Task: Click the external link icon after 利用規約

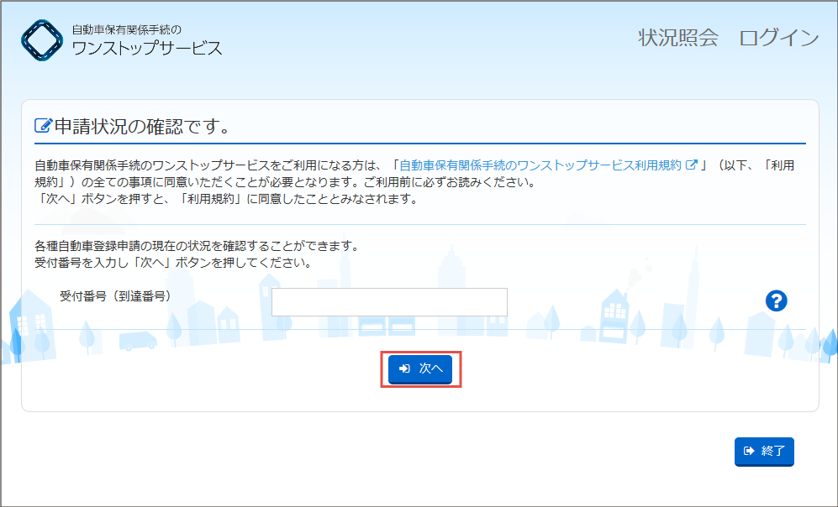Action: tap(692, 165)
